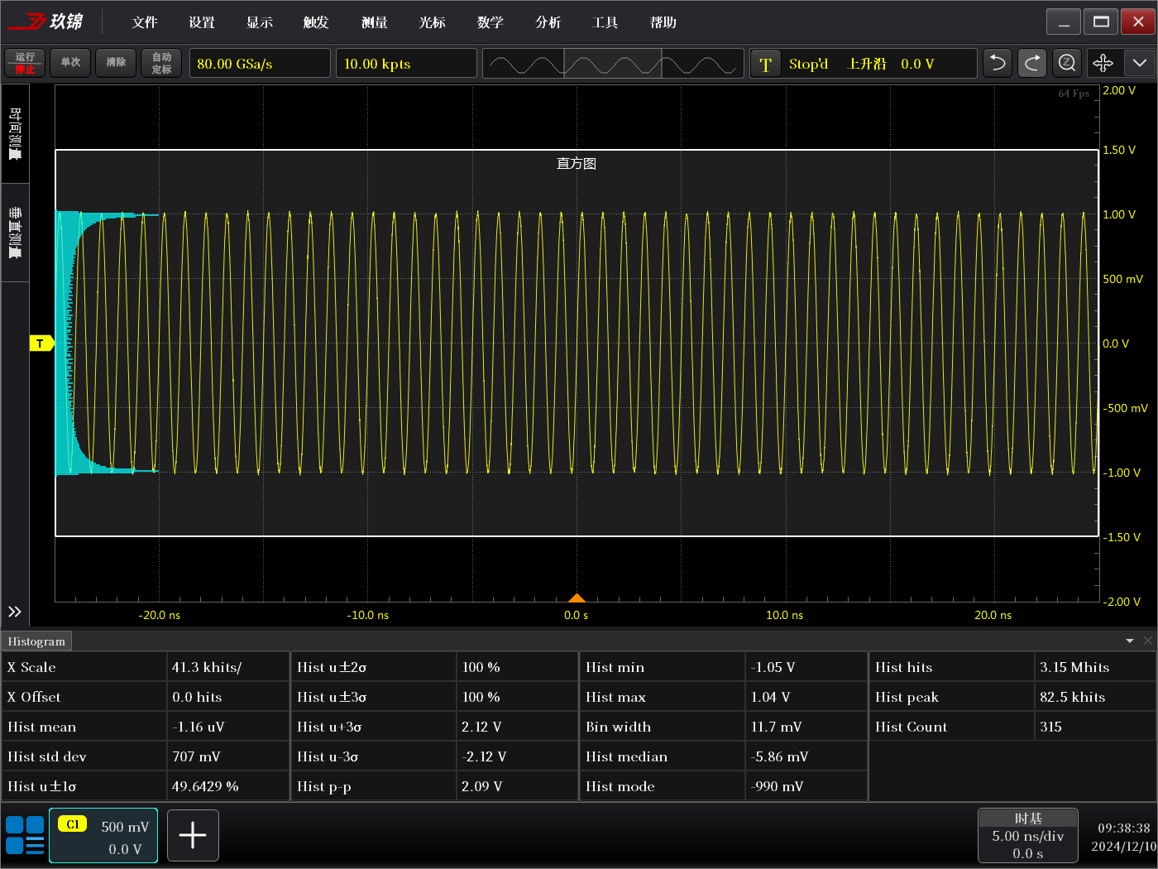Viewport: 1158px width, 869px height.
Task: Click the waveform overview navigator
Action: coord(613,64)
